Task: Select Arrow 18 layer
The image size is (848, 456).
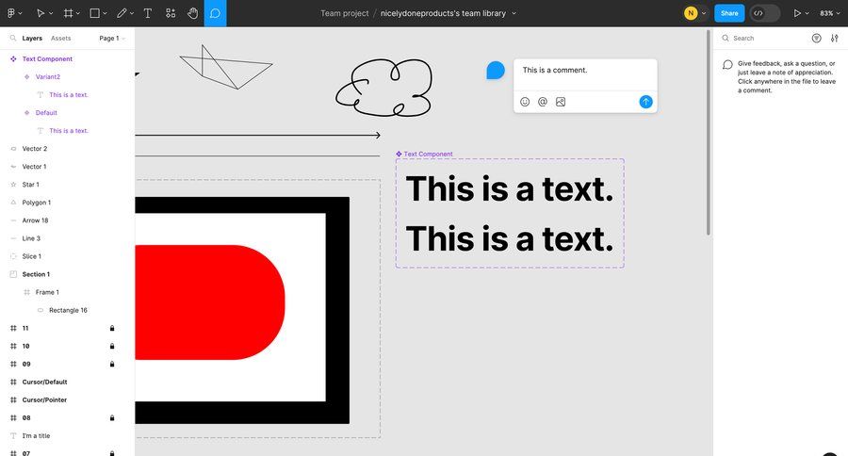Action: pos(35,220)
